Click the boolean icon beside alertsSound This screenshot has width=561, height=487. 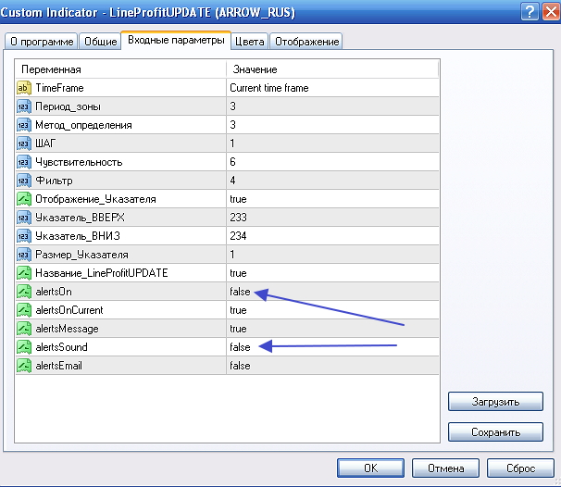point(24,347)
